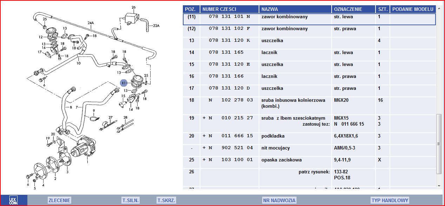Click part number 28 in diagram

(x=125, y=117)
